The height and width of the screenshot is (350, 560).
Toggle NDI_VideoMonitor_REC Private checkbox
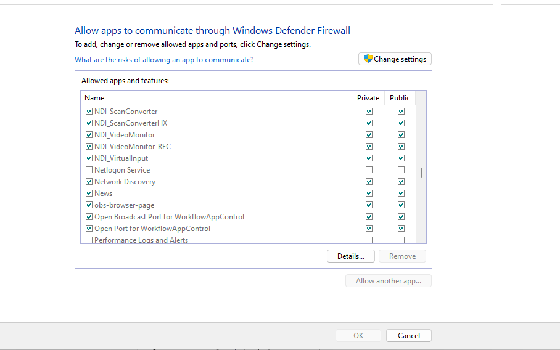pos(369,147)
